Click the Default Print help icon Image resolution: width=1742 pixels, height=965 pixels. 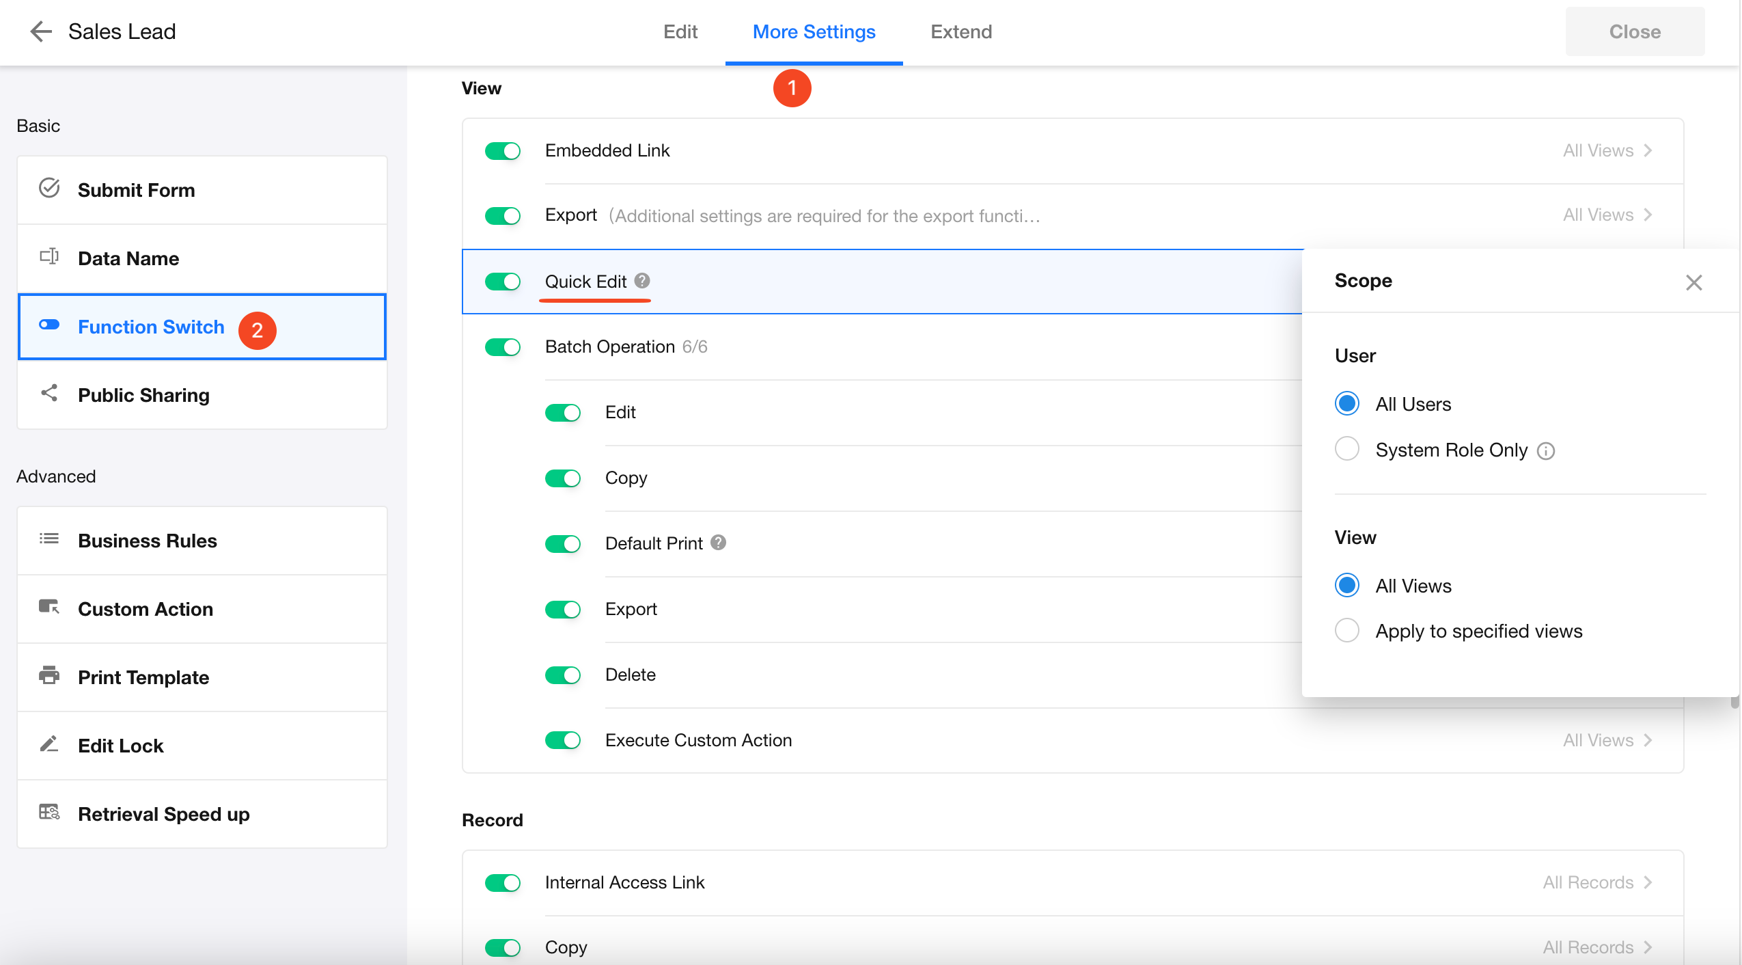[718, 543]
